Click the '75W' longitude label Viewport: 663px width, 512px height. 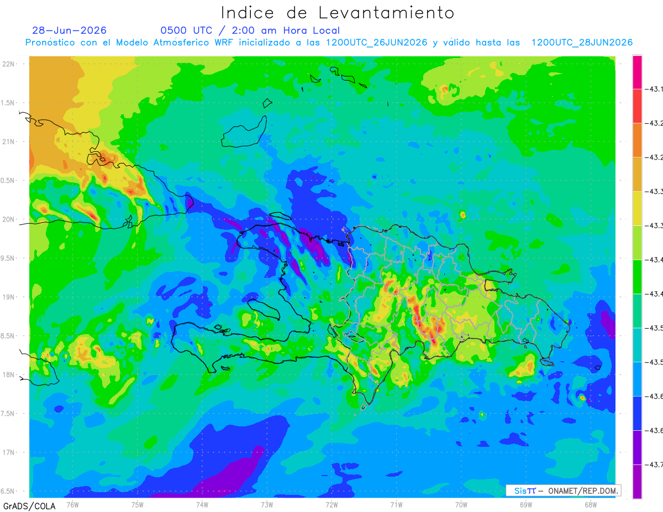[x=138, y=505]
